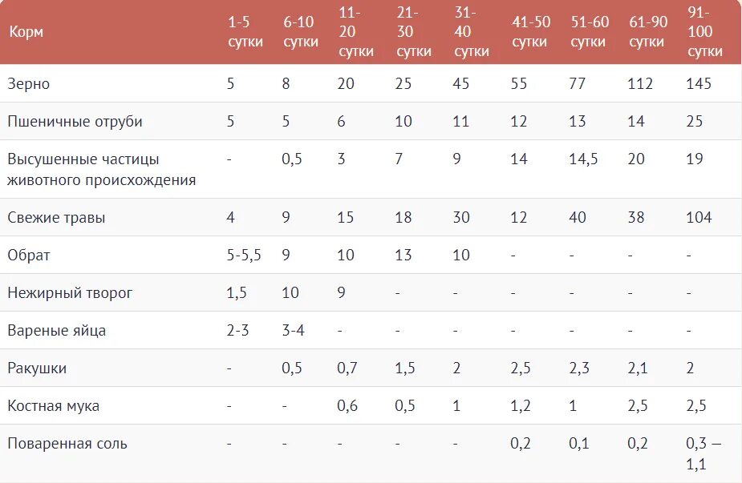Click the Ракушки row label
The width and height of the screenshot is (742, 483).
[x=37, y=368]
